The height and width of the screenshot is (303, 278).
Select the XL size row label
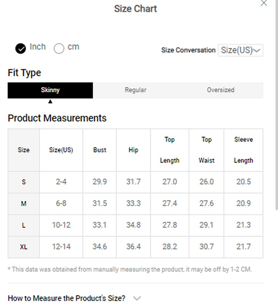[x=24, y=247]
